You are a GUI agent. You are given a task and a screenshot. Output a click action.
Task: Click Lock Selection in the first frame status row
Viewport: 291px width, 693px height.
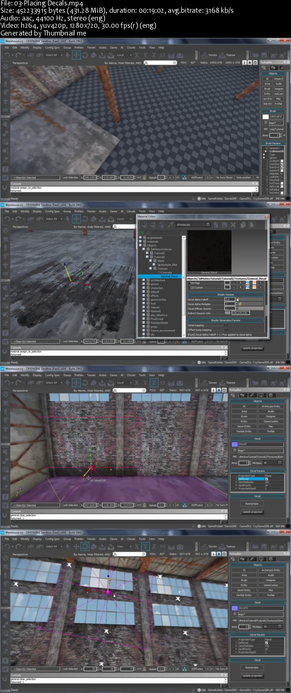coord(70,177)
